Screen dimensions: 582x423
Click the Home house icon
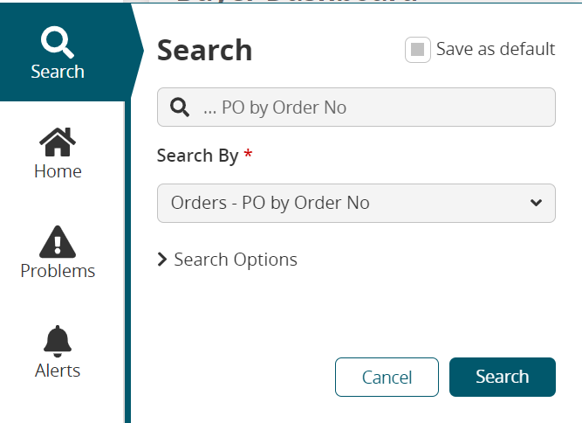pyautogui.click(x=58, y=141)
